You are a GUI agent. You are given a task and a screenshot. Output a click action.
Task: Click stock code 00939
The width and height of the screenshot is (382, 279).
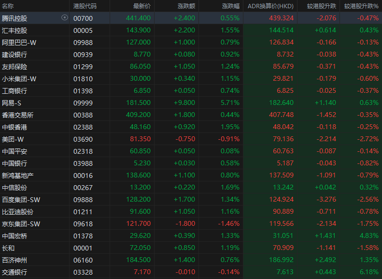pos(83,55)
